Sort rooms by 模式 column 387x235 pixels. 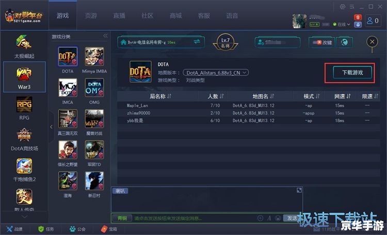click(x=312, y=96)
